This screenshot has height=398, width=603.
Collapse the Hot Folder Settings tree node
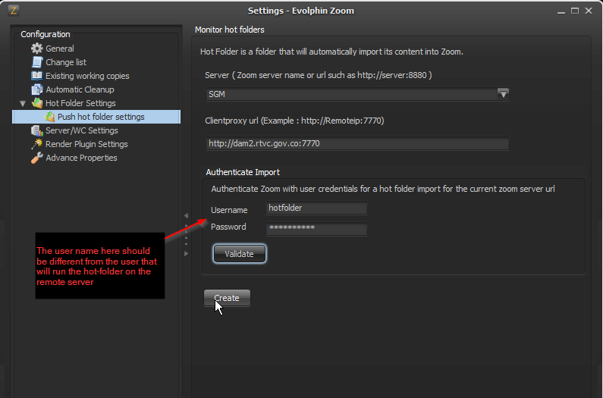[x=23, y=103]
